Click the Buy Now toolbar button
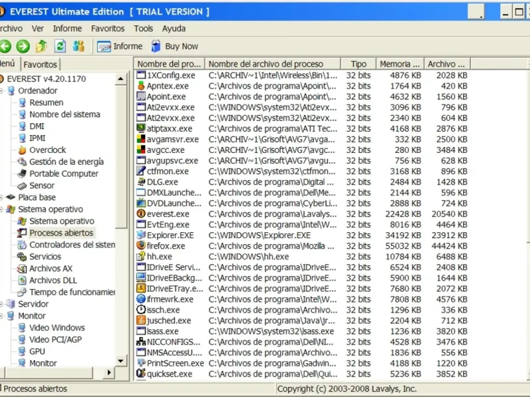530x397 pixels. 175,46
